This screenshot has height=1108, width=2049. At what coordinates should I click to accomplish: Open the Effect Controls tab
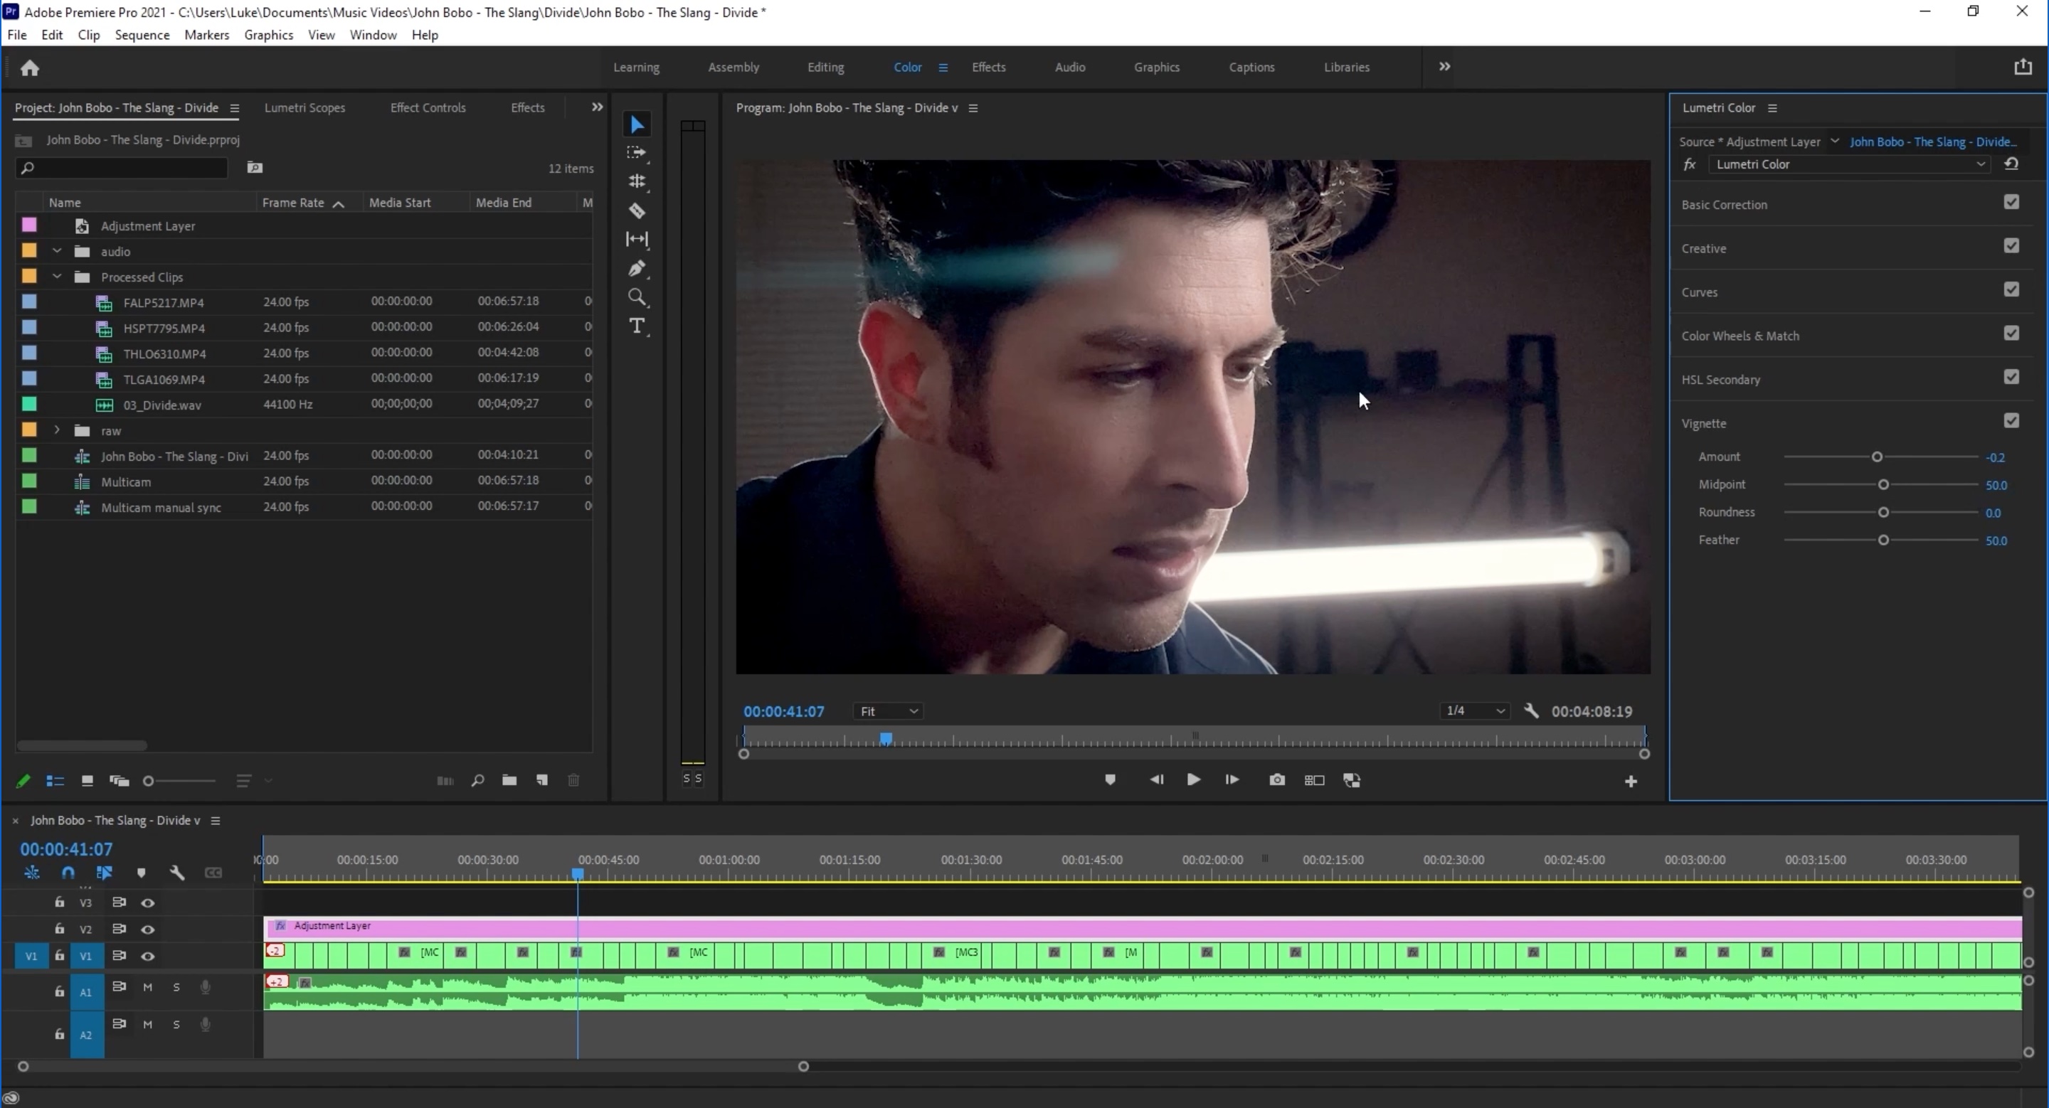(428, 108)
